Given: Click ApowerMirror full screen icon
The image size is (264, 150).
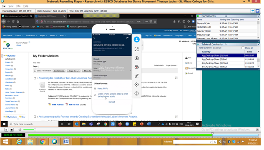Looking at the screenshot, I should 136,49.
